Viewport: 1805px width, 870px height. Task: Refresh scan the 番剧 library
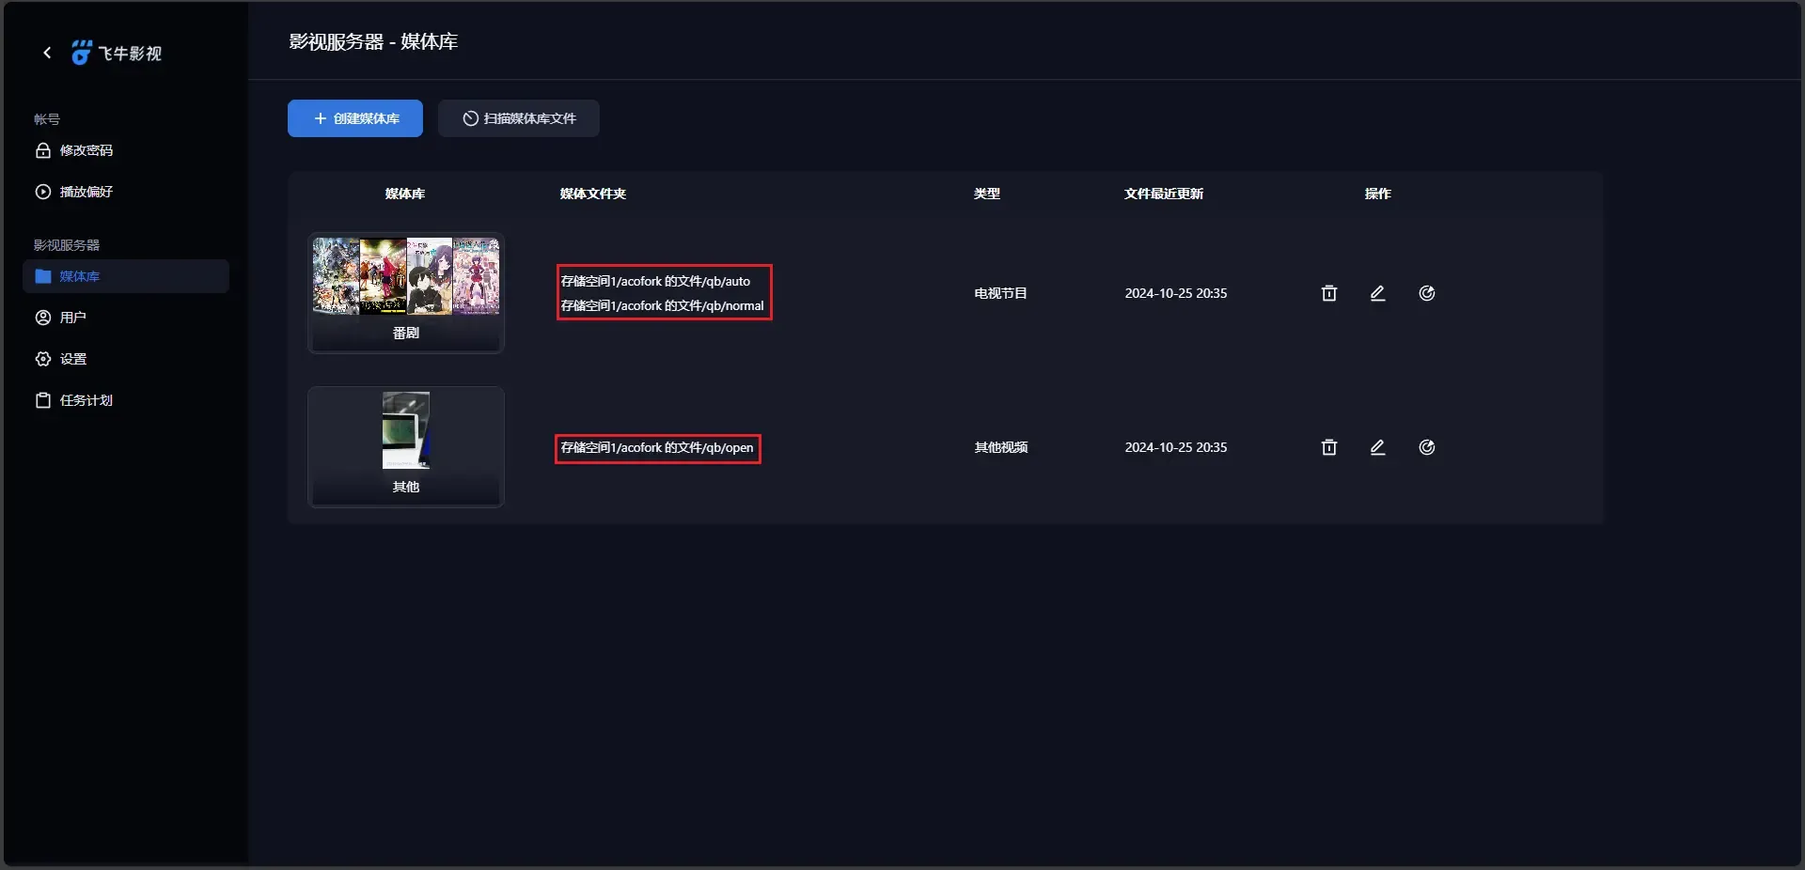click(x=1426, y=293)
